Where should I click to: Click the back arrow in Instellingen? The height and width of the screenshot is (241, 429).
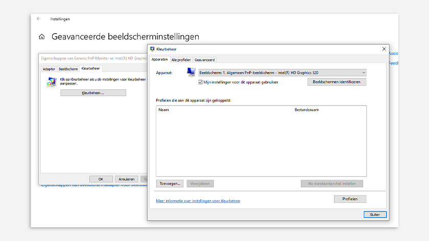point(38,19)
